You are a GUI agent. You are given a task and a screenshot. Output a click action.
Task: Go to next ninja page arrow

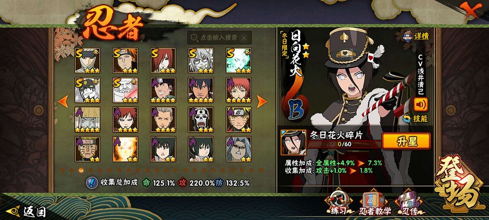coord(262,101)
